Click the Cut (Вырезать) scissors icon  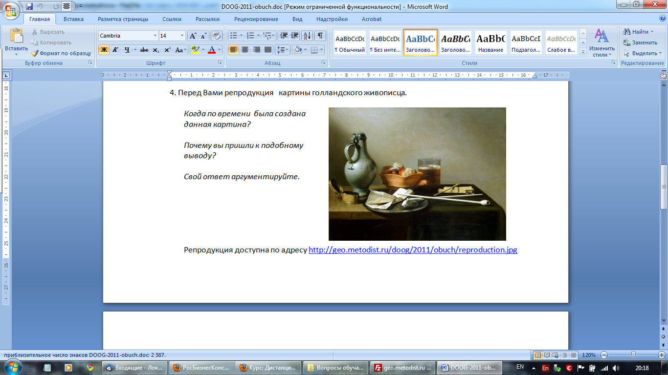[x=35, y=32]
